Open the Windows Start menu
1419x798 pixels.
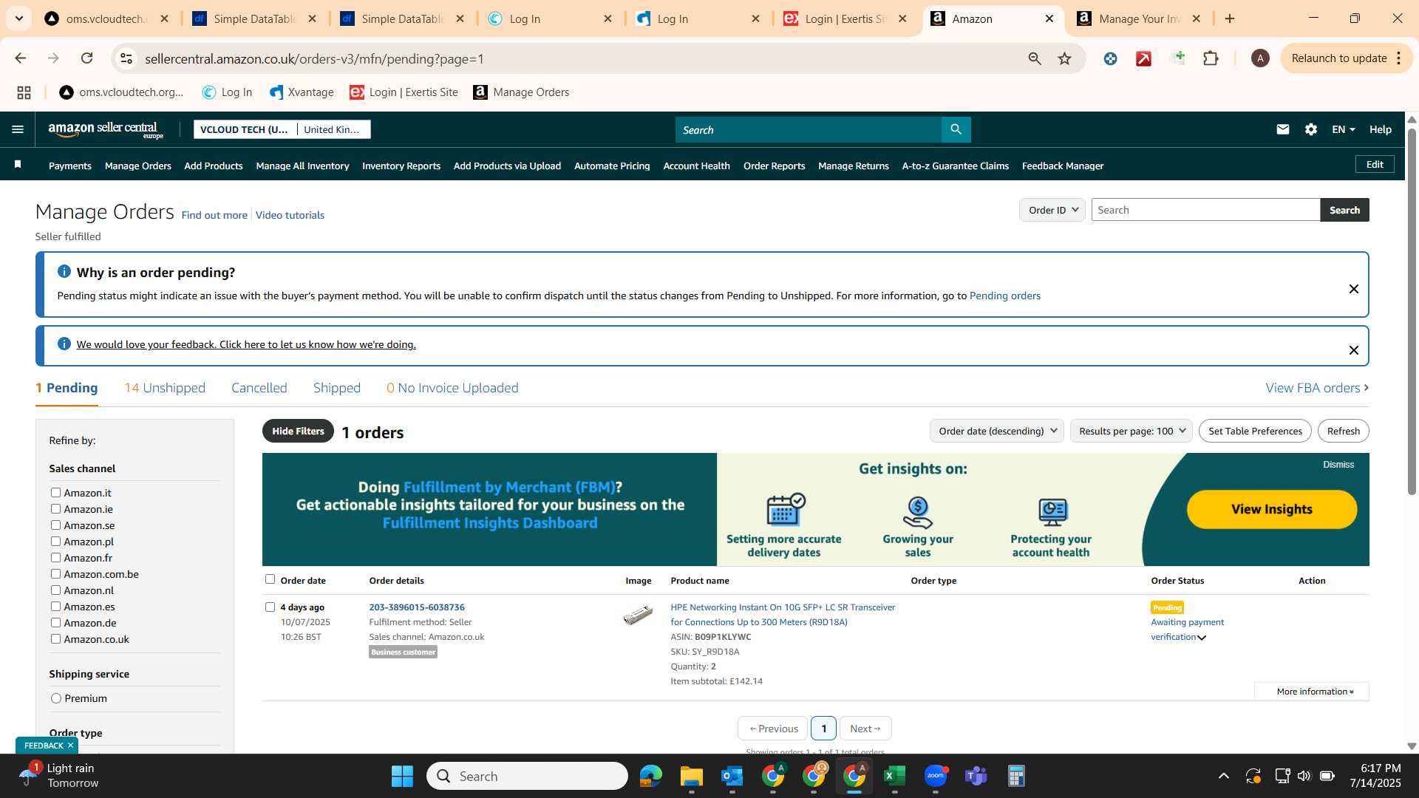402,776
